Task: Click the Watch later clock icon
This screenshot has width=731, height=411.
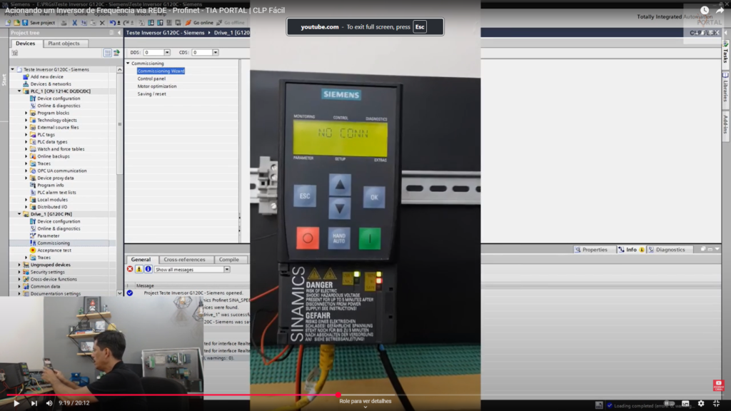Action: [x=705, y=10]
